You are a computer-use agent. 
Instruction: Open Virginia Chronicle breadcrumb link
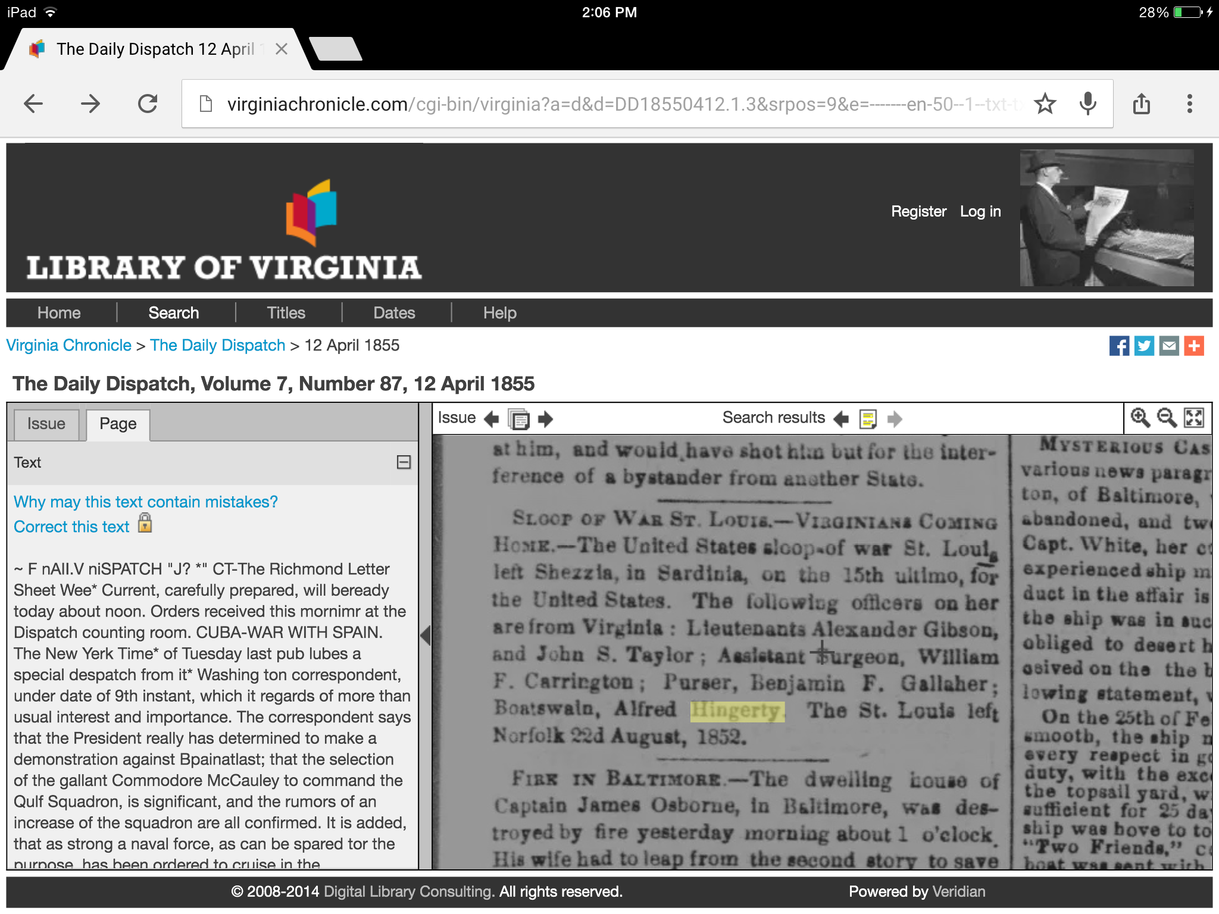click(69, 346)
